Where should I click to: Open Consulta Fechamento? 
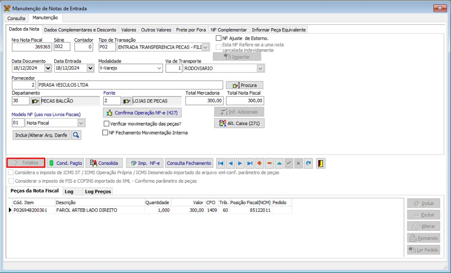click(x=189, y=163)
